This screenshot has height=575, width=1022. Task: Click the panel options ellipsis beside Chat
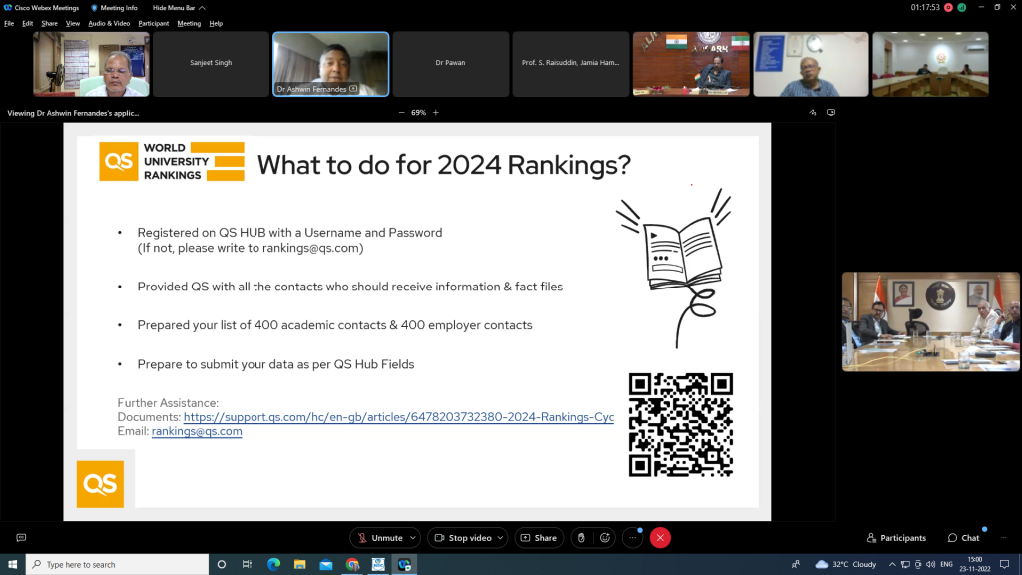[x=1004, y=538]
